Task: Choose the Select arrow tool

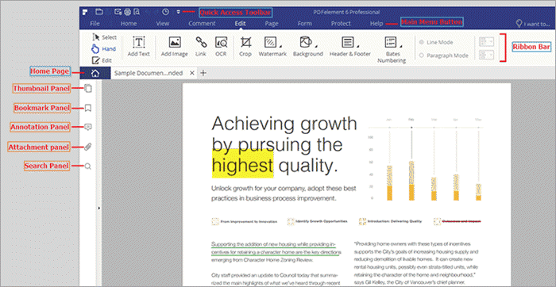Action: click(104, 37)
